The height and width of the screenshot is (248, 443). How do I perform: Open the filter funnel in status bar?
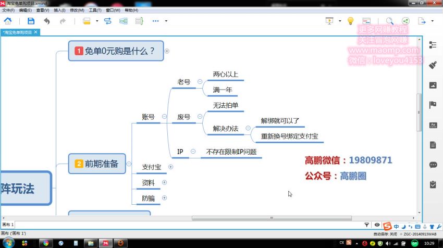(x=366, y=225)
